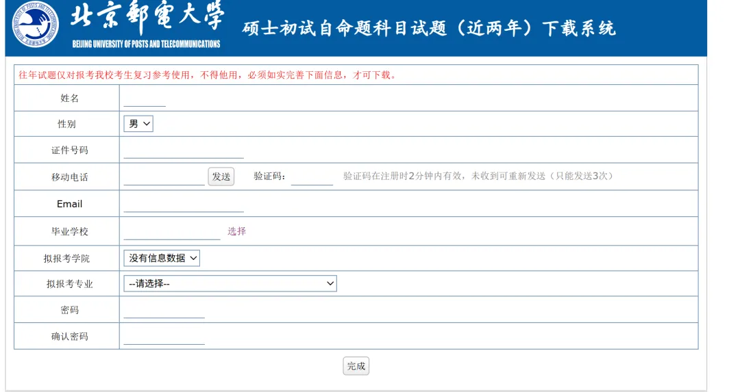Click the 发送 send code button

tap(221, 177)
